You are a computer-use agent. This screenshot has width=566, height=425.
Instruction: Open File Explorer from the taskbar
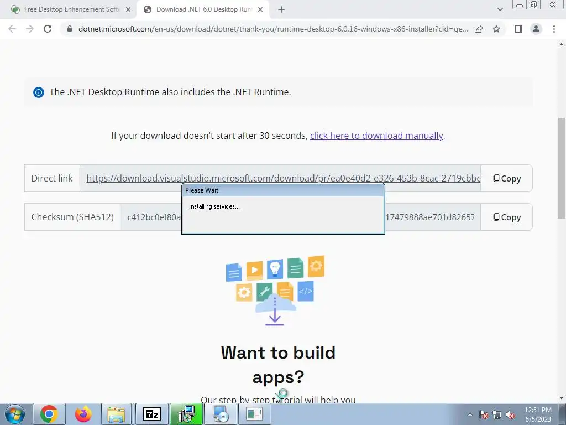pyautogui.click(x=117, y=414)
